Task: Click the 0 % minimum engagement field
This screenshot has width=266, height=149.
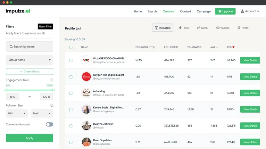Action: 12,97
